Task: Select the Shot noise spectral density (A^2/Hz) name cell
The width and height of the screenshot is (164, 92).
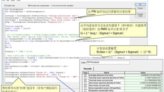Action: coord(107,83)
